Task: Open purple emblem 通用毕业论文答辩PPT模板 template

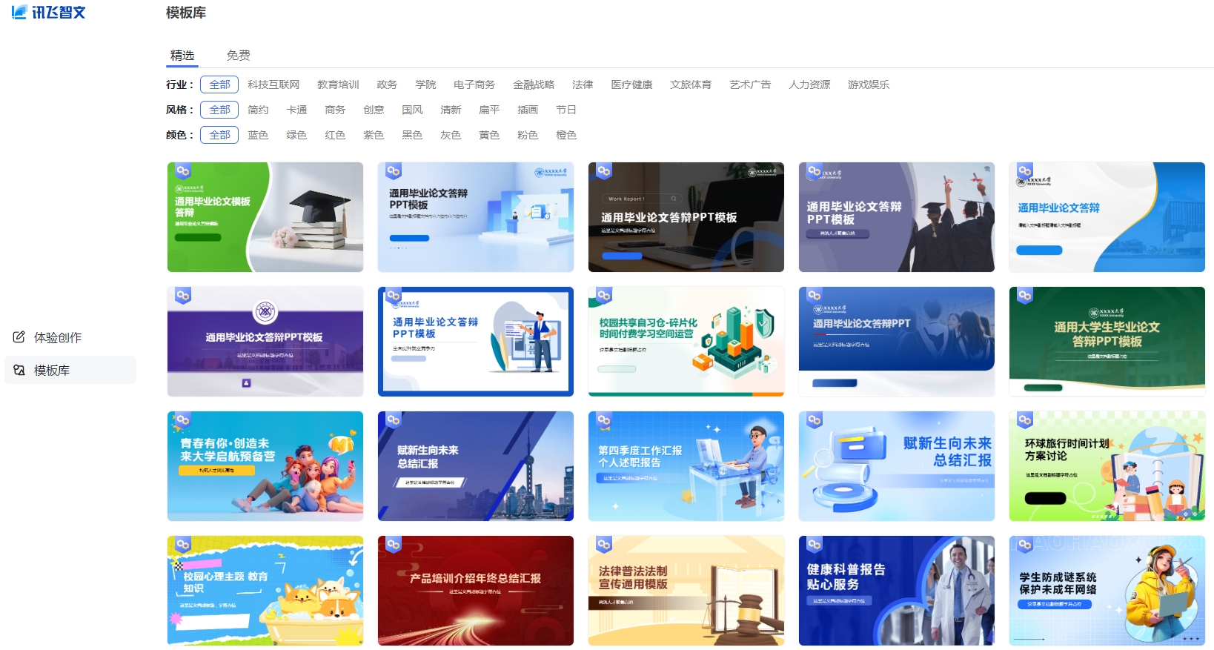Action: (265, 342)
